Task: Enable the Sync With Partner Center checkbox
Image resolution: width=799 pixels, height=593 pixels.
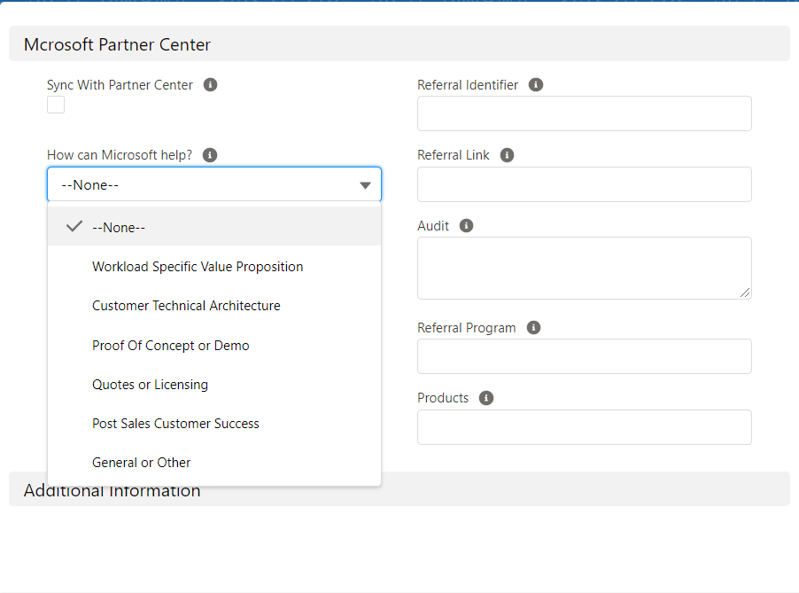Action: (56, 105)
